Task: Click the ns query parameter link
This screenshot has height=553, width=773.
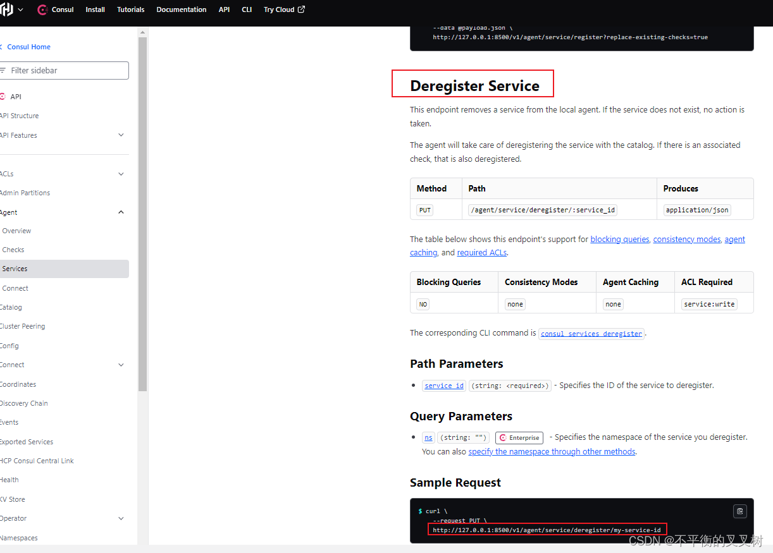Action: (429, 437)
